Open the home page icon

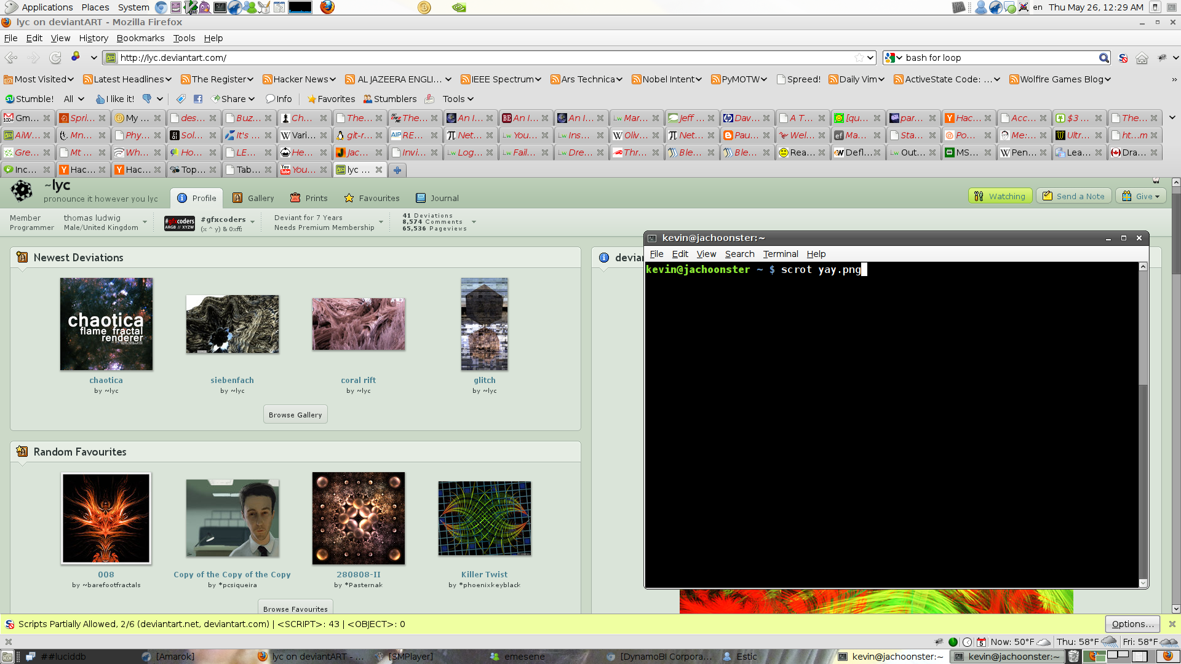(x=1142, y=58)
